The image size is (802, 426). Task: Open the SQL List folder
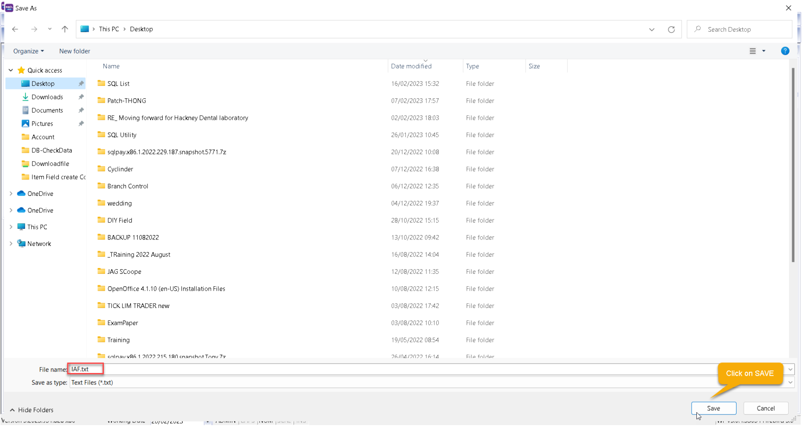pyautogui.click(x=119, y=84)
